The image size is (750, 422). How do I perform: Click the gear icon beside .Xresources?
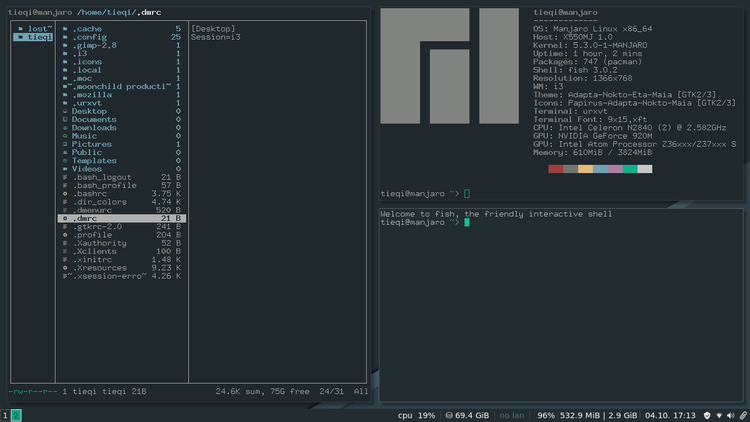point(65,268)
